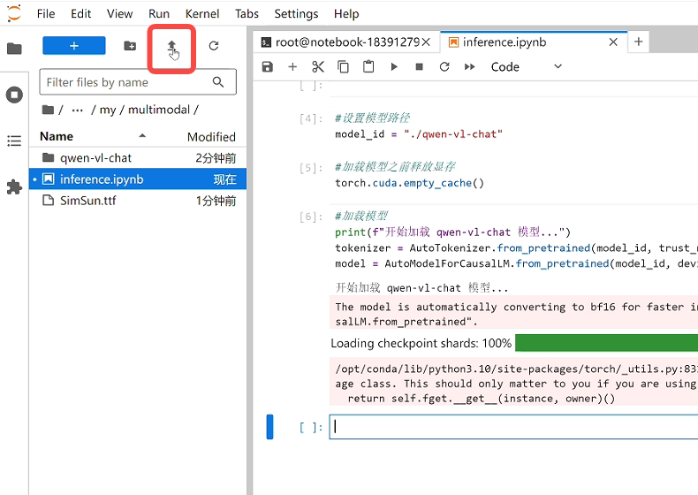Cut the selected cell with scissors icon

point(318,67)
